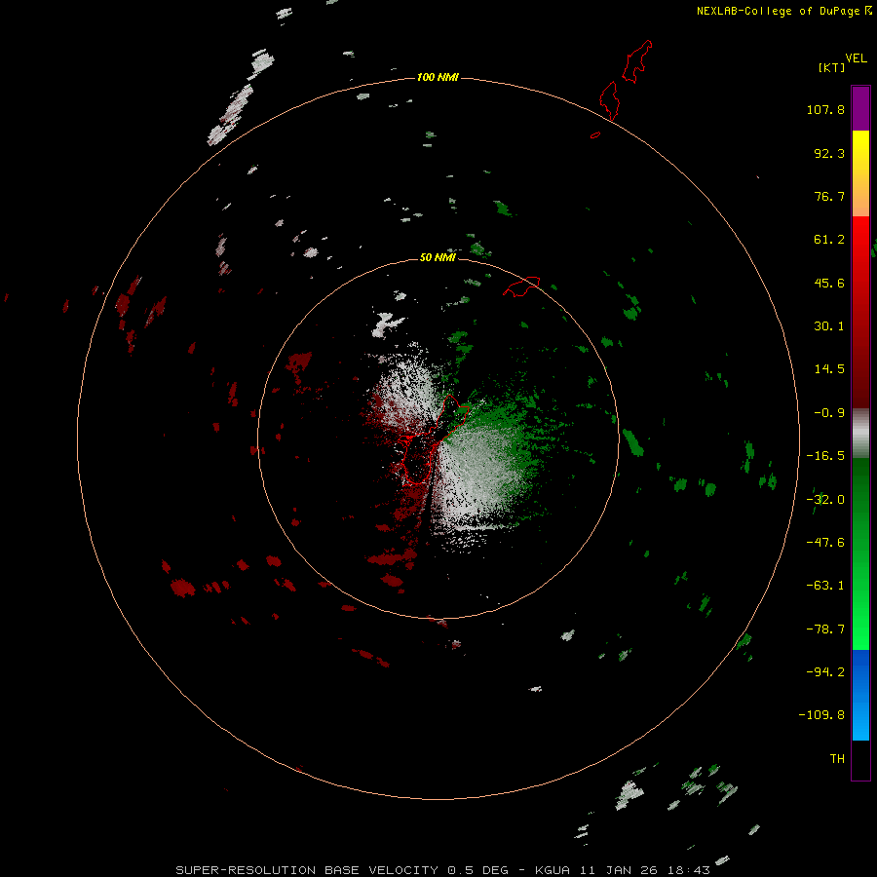877x877 pixels.
Task: Click the [KT] units label
Action: (x=831, y=67)
